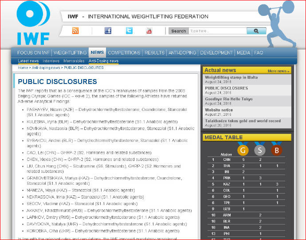Click CHN row in medal table

pos(246,160)
